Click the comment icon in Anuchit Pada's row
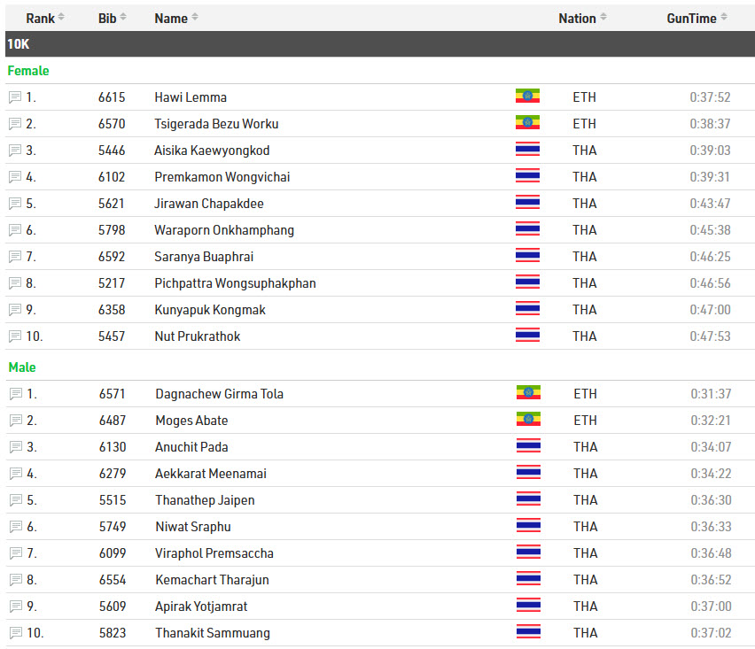 [16, 447]
